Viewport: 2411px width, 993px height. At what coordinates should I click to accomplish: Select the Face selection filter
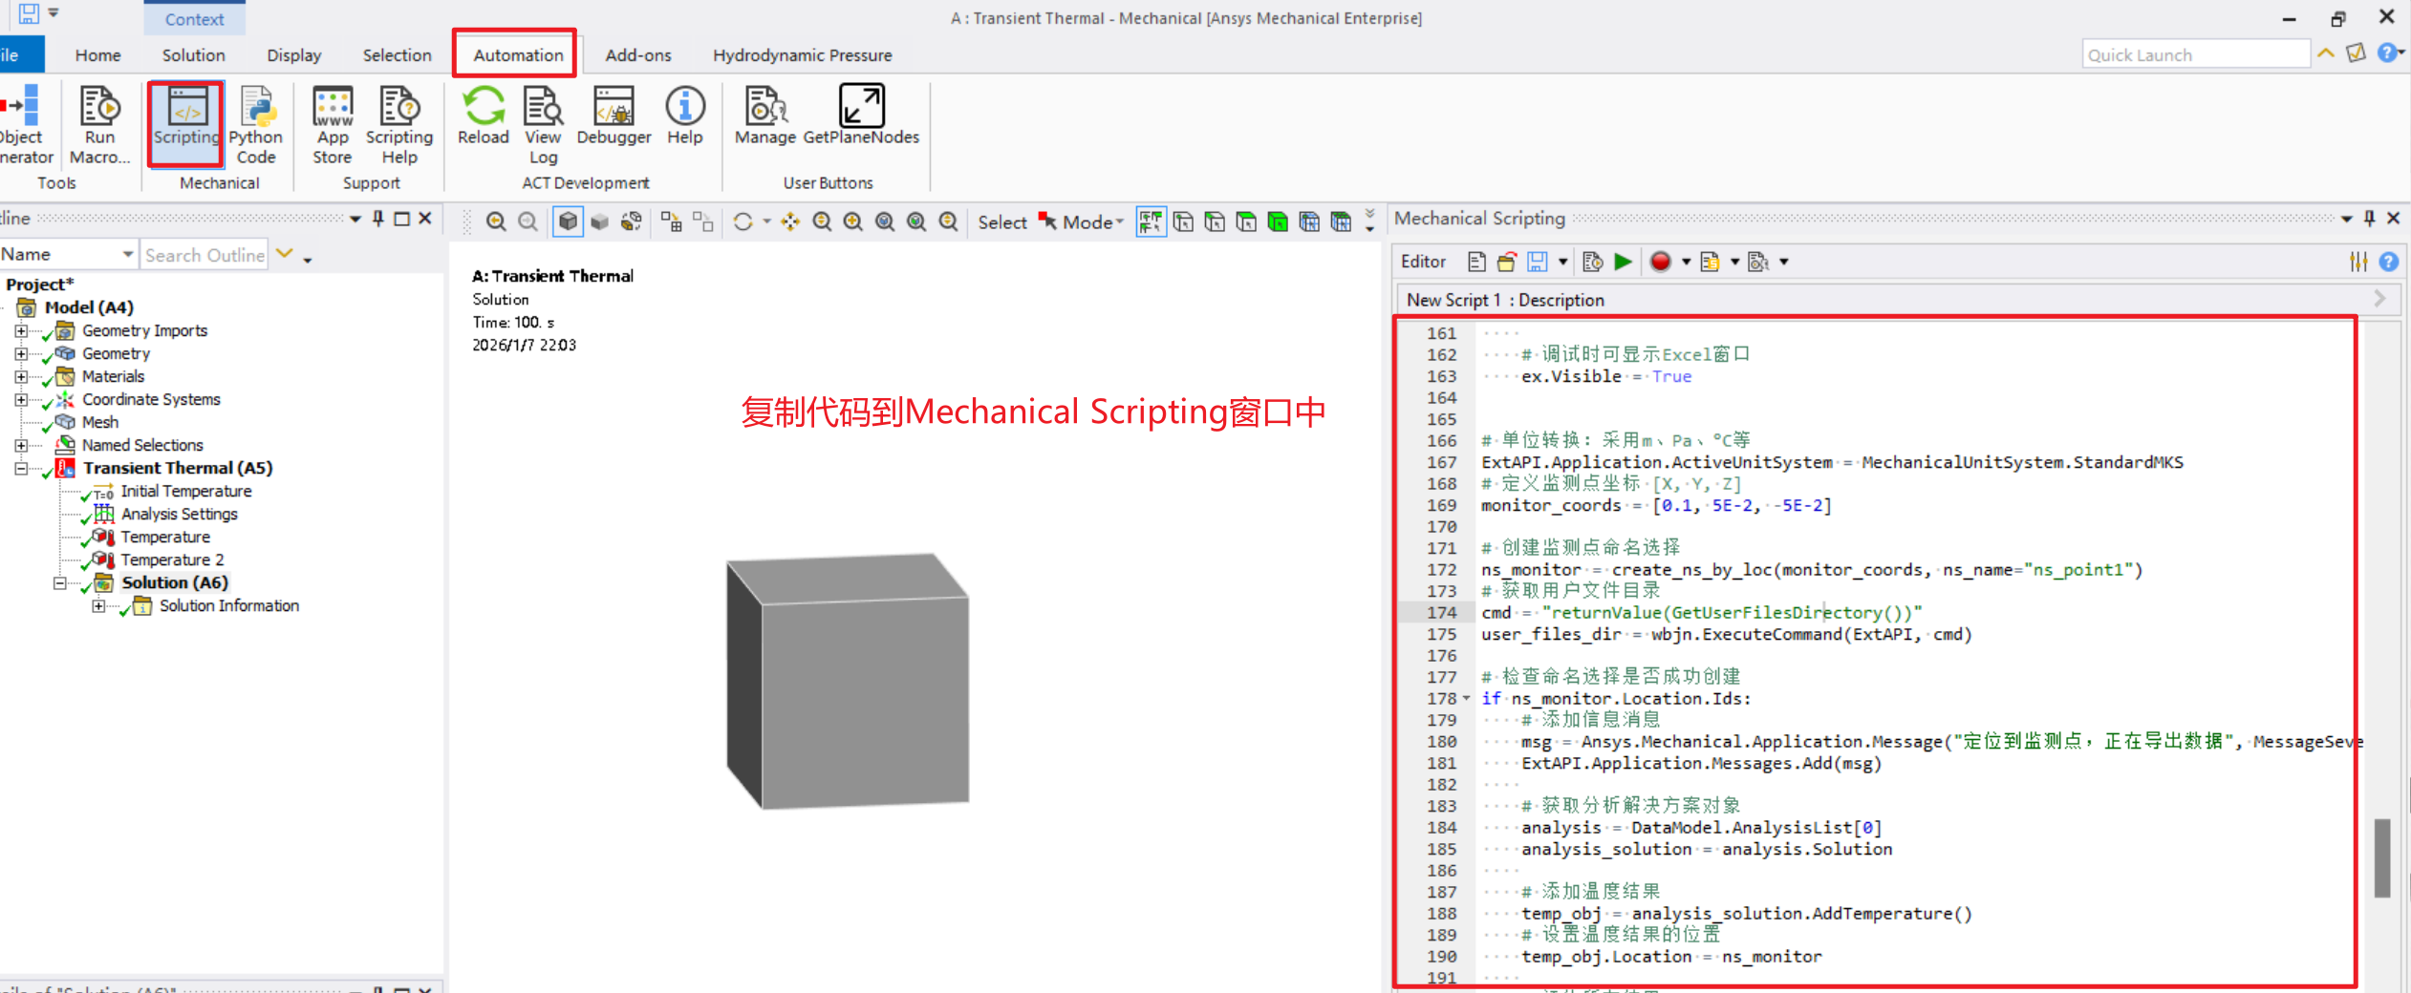pos(1246,222)
